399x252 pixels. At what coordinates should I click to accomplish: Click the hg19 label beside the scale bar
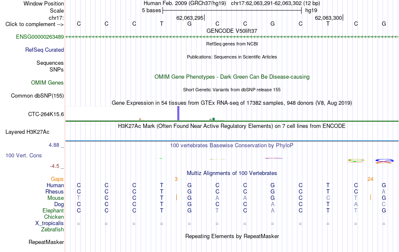coord(311,11)
